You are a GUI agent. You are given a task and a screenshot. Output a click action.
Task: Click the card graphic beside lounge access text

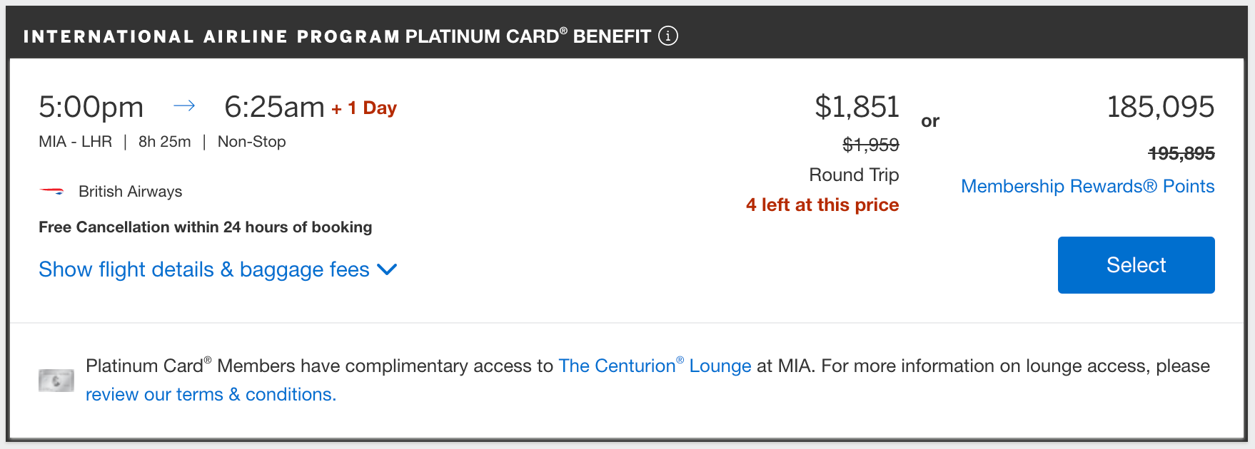[x=56, y=380]
